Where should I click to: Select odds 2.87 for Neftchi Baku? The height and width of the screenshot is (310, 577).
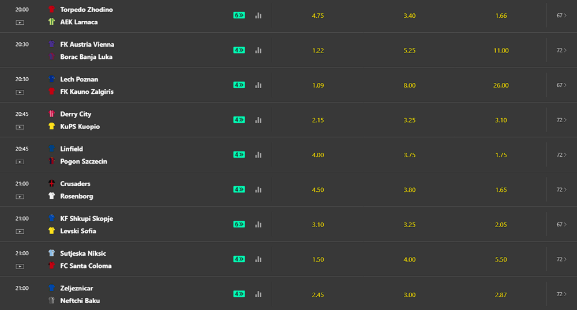[501, 294]
